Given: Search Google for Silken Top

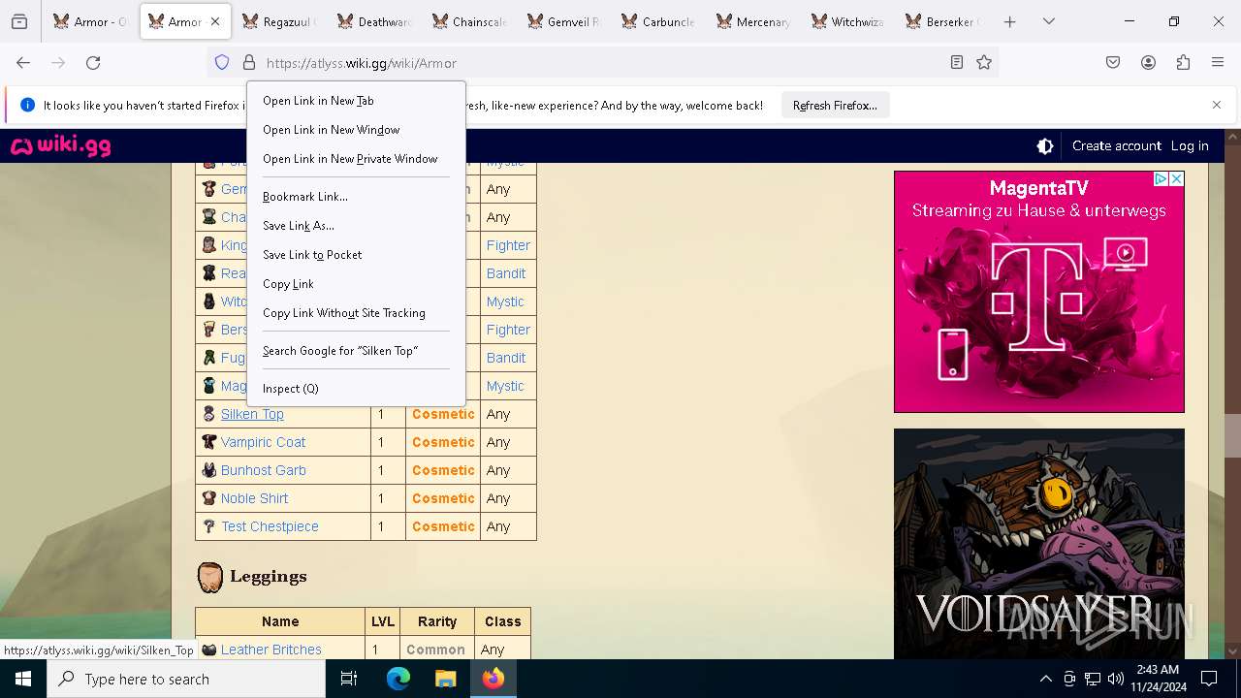Looking at the screenshot, I should pyautogui.click(x=356, y=350).
